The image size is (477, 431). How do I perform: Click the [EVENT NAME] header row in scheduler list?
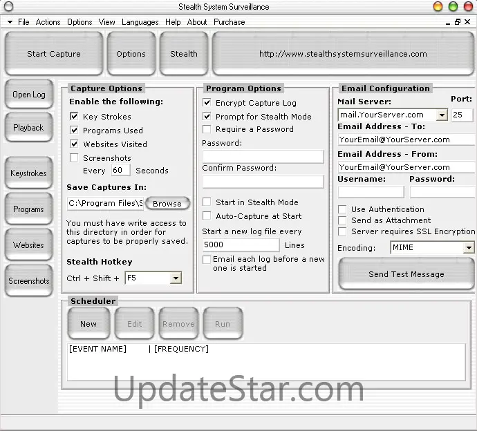pos(266,349)
